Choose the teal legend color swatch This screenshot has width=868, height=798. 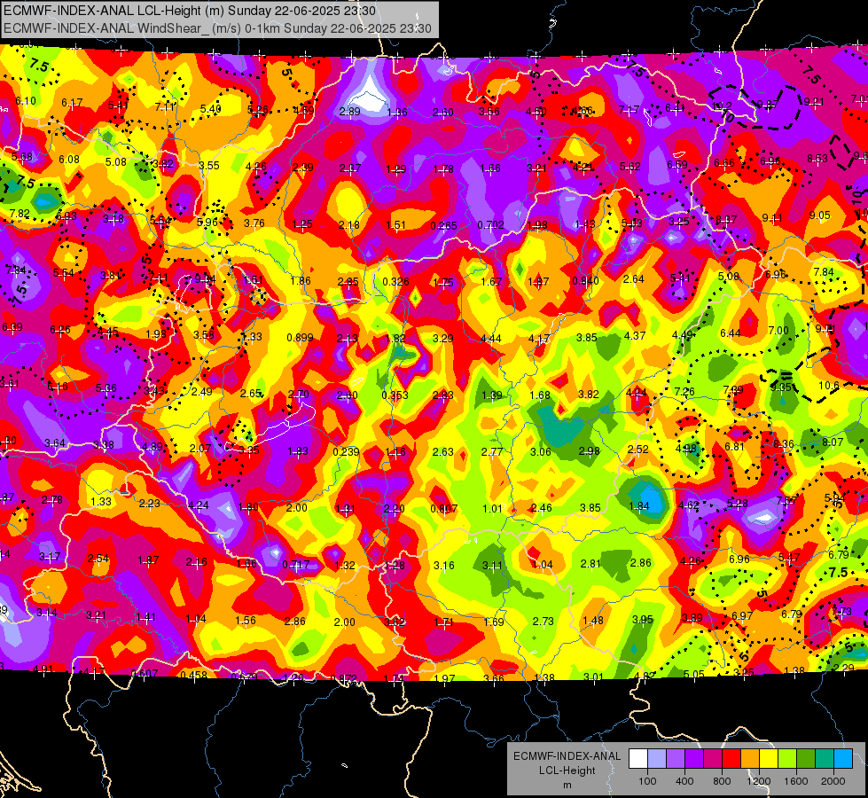(825, 759)
